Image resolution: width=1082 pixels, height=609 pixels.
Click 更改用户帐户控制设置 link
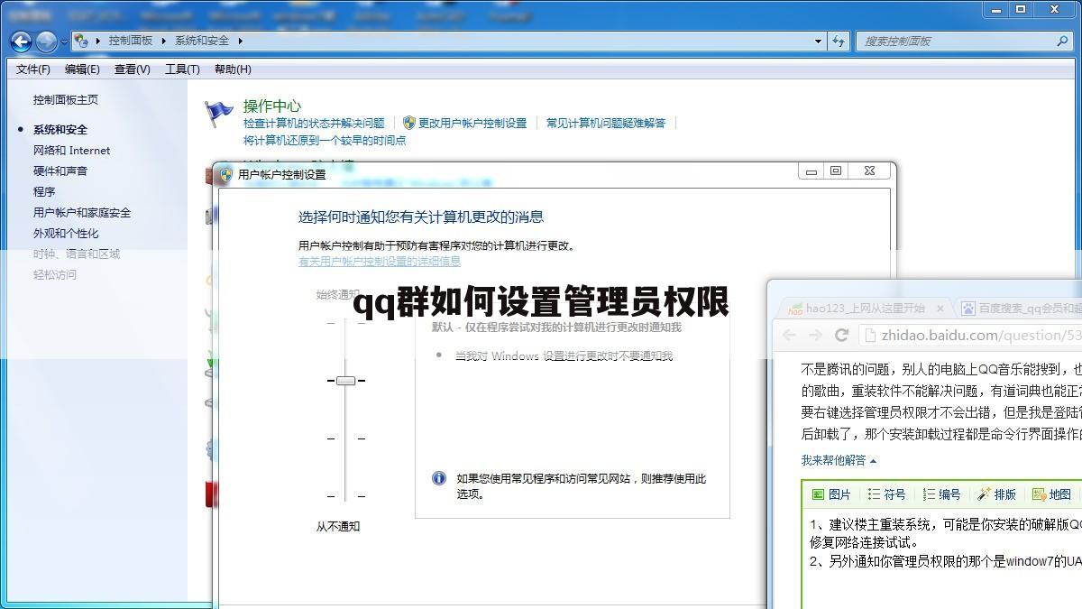click(x=472, y=124)
